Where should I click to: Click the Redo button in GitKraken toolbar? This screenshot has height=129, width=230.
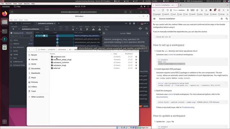[67, 29]
